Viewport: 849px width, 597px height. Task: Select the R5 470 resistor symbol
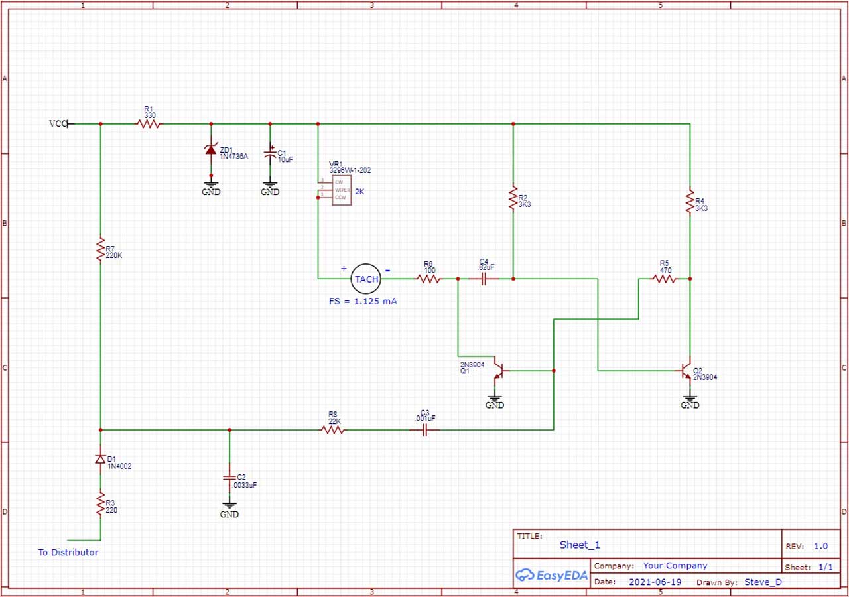[665, 279]
